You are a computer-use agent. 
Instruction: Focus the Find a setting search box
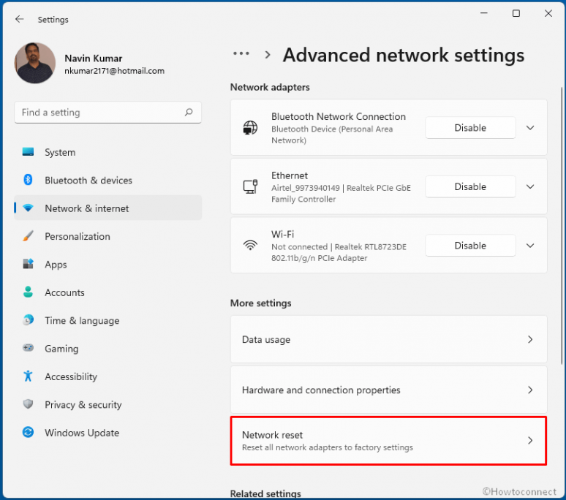[107, 112]
